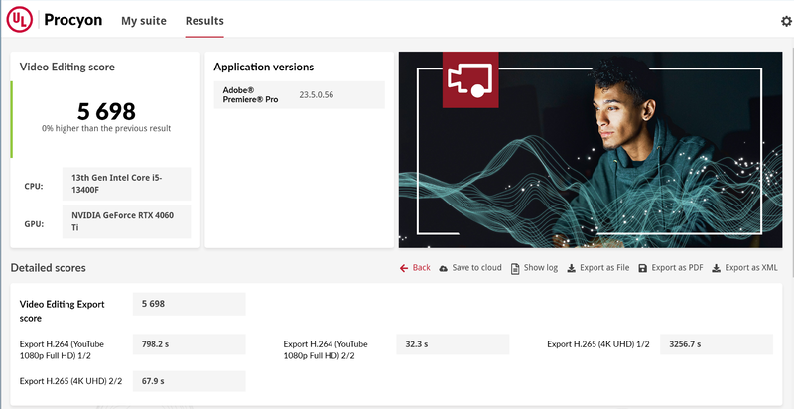Click the Application versions heading
The height and width of the screenshot is (409, 794).
[263, 67]
